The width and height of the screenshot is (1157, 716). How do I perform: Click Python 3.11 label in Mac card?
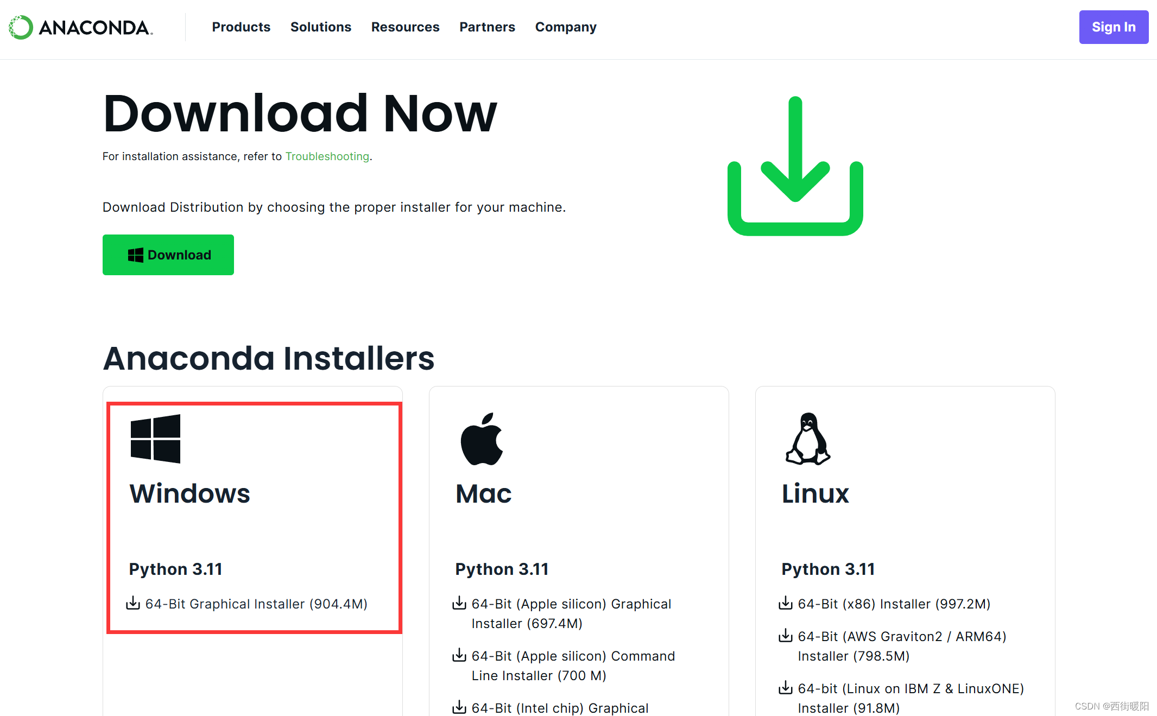coord(502,569)
